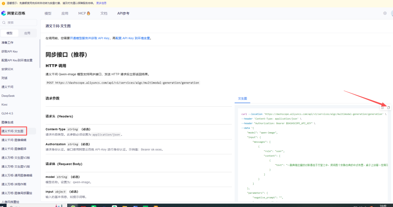The height and width of the screenshot is (207, 393).
Task: Open 图像生成 in the sidebar
Action: (x=7, y=122)
